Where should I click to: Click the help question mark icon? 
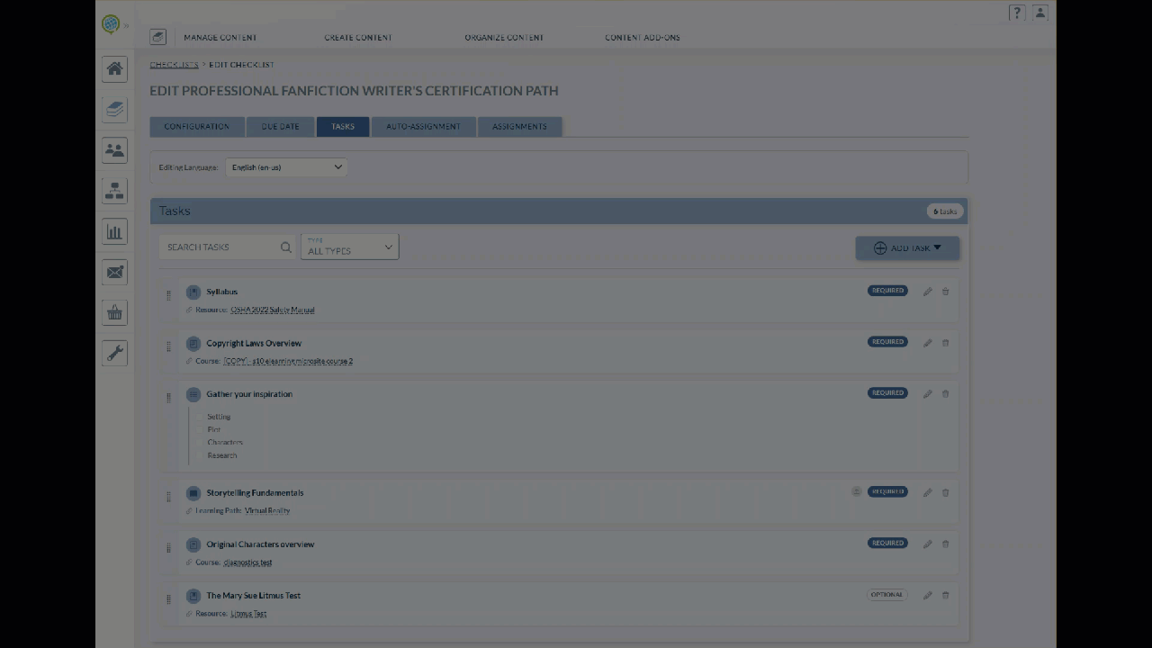click(1016, 13)
